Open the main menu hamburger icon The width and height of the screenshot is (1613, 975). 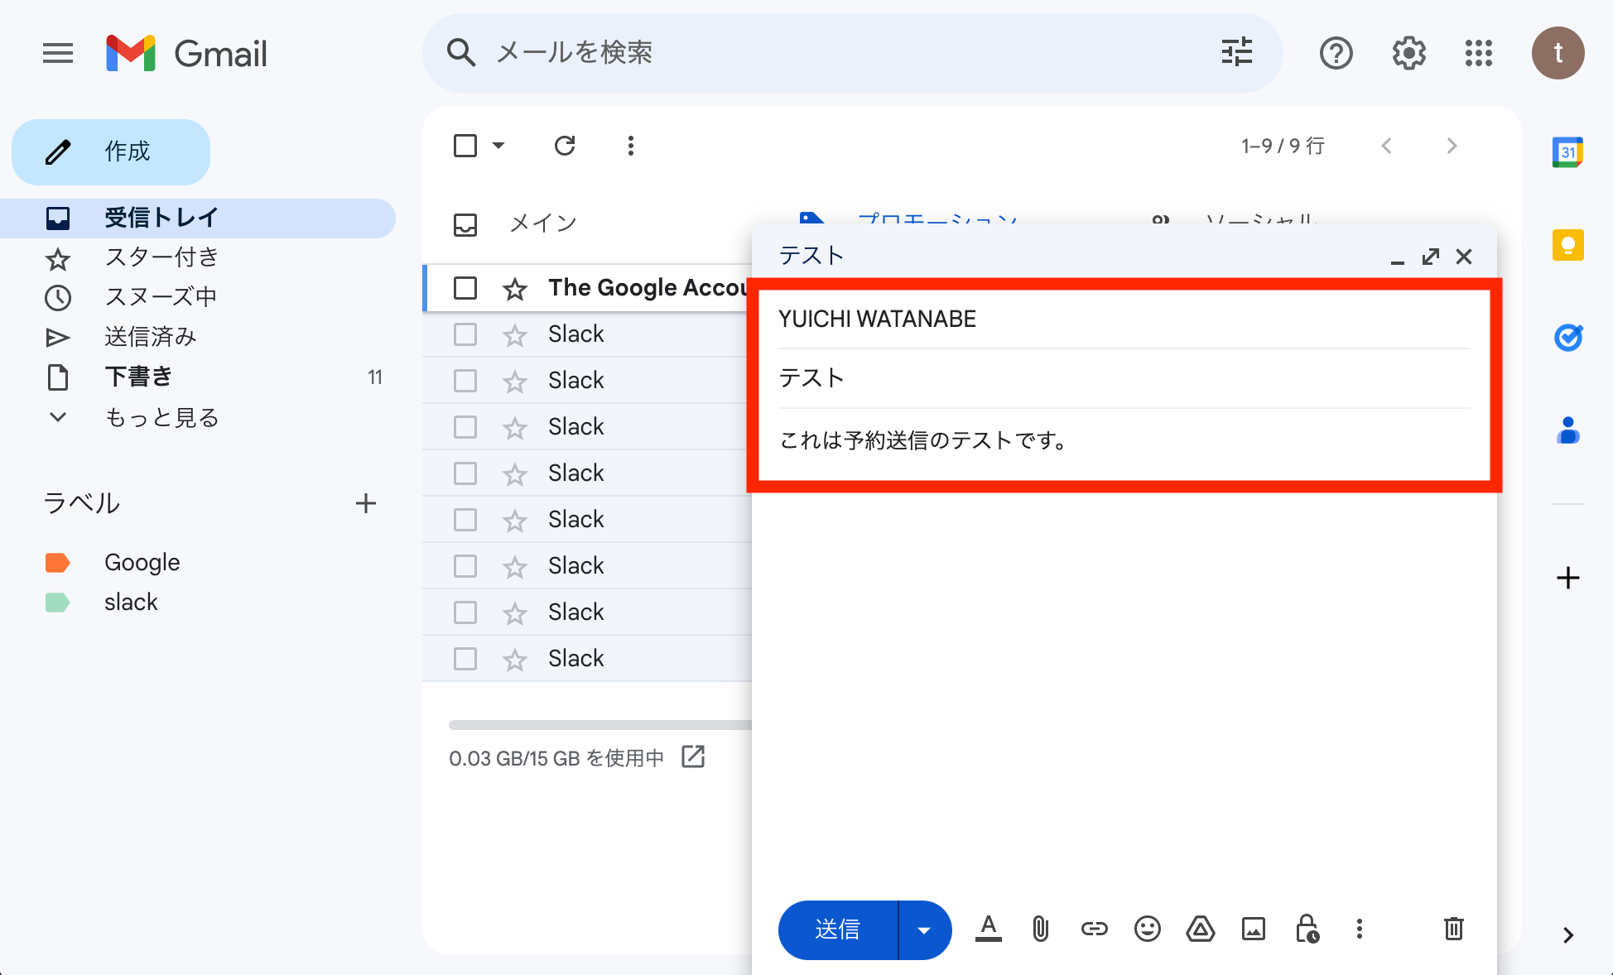pyautogui.click(x=58, y=54)
